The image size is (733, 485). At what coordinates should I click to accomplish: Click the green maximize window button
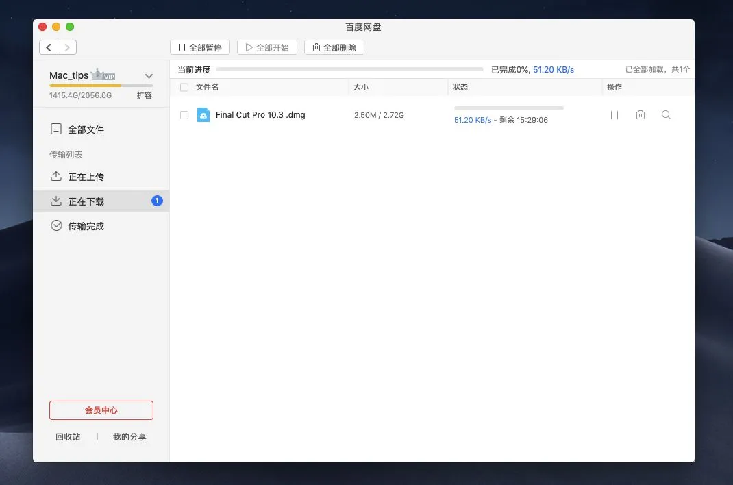[x=70, y=27]
